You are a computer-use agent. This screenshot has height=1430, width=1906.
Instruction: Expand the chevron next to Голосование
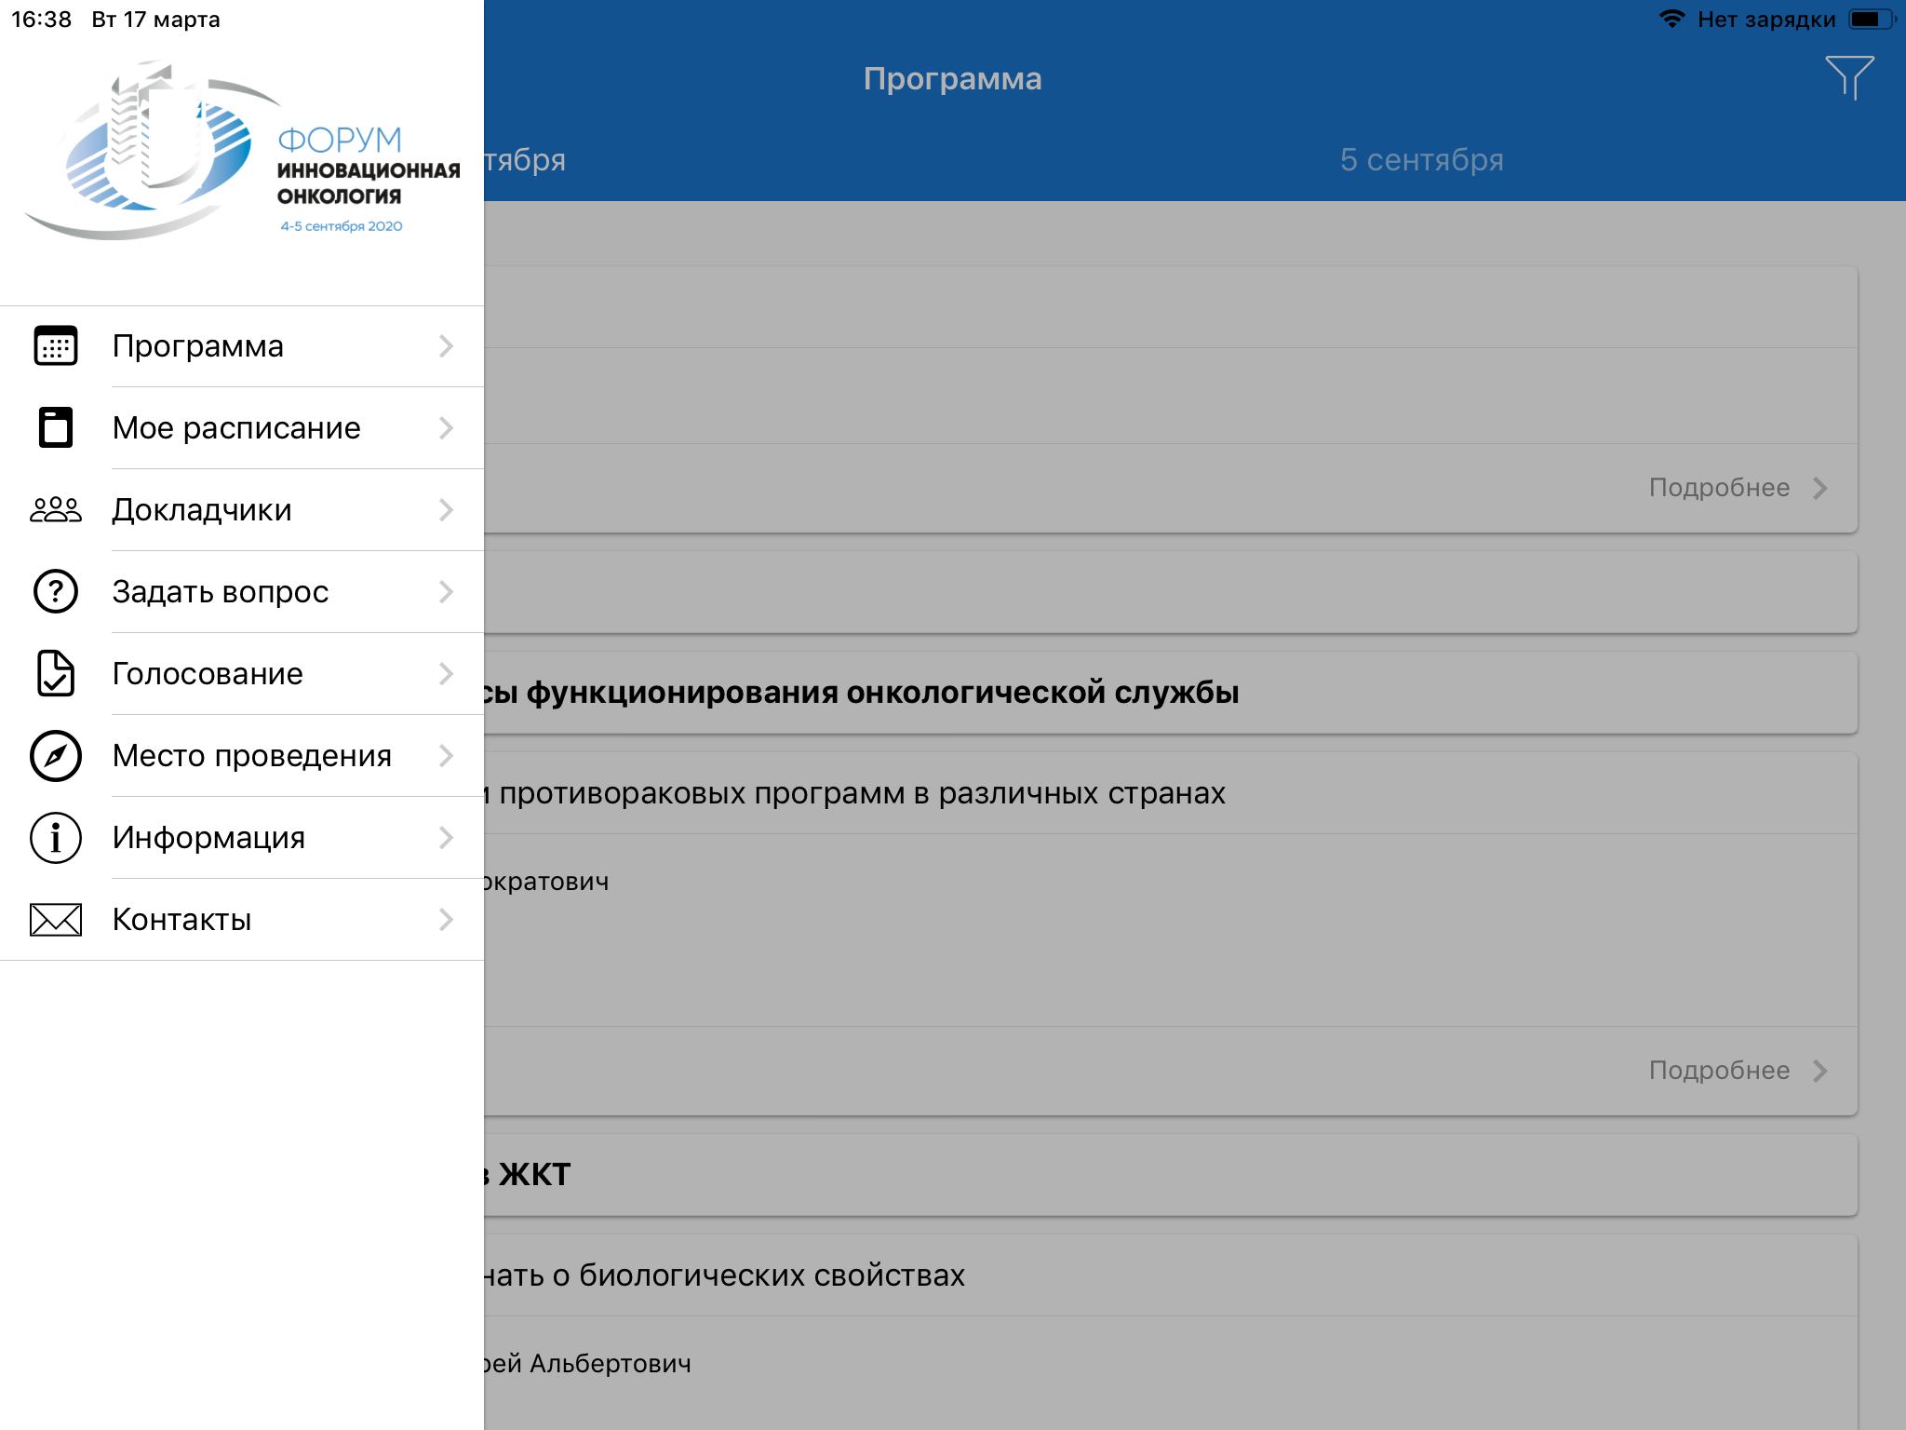coord(447,674)
